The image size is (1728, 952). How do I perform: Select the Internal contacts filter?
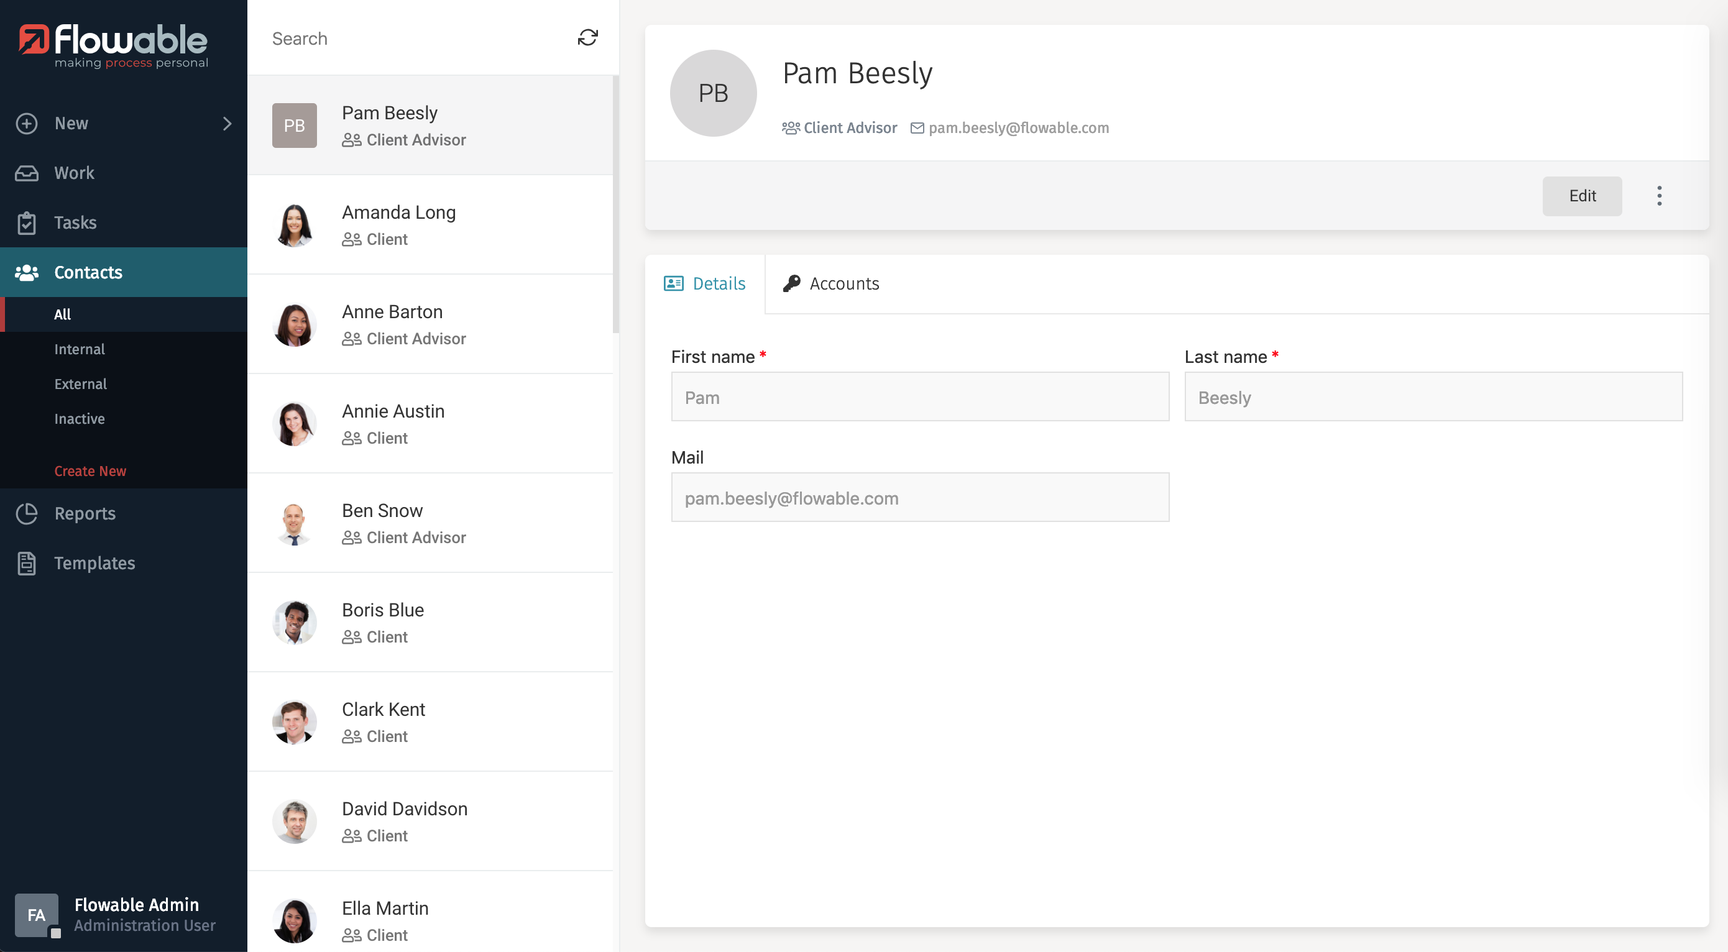click(x=80, y=349)
